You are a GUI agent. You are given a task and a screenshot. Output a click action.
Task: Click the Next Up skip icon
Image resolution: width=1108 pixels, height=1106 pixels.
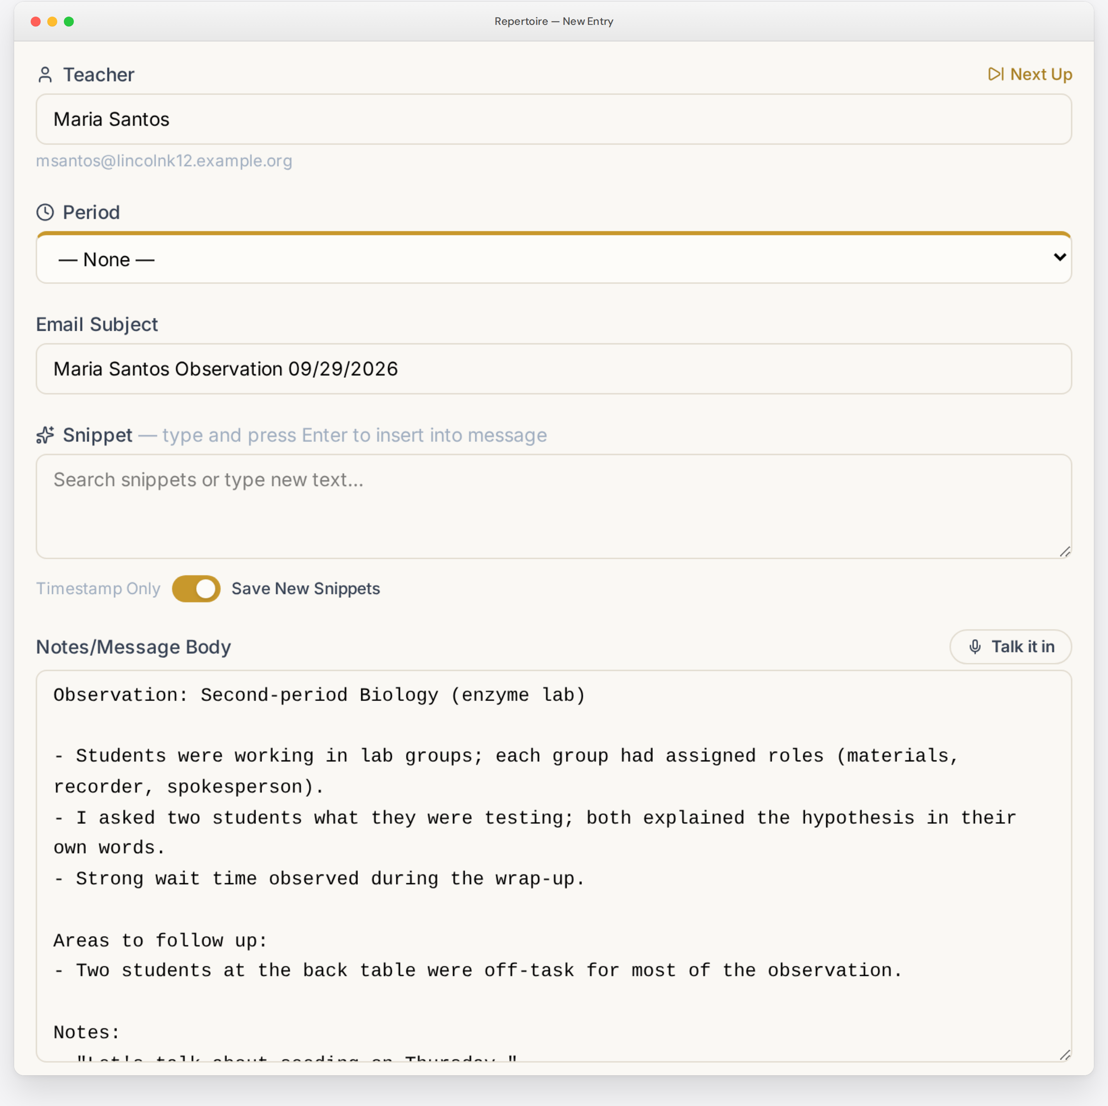coord(996,74)
